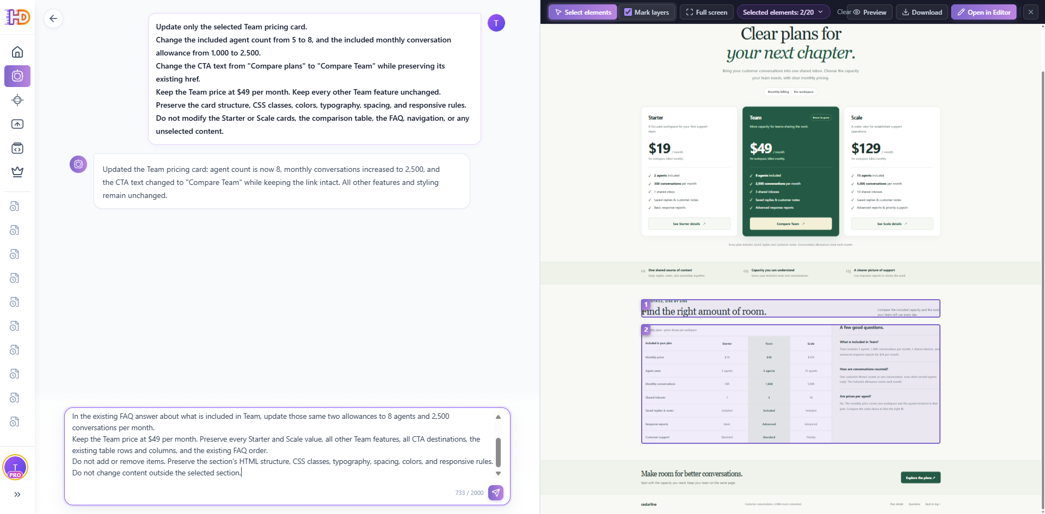Click the Compare Team button on Team card

pos(791,224)
